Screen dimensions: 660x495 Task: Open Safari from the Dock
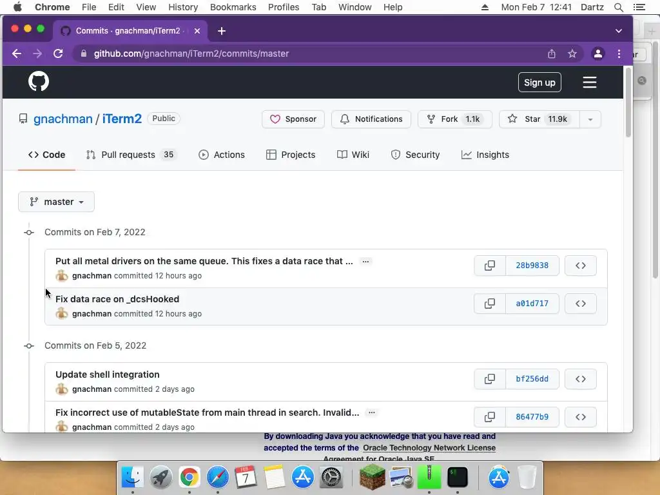218,477
